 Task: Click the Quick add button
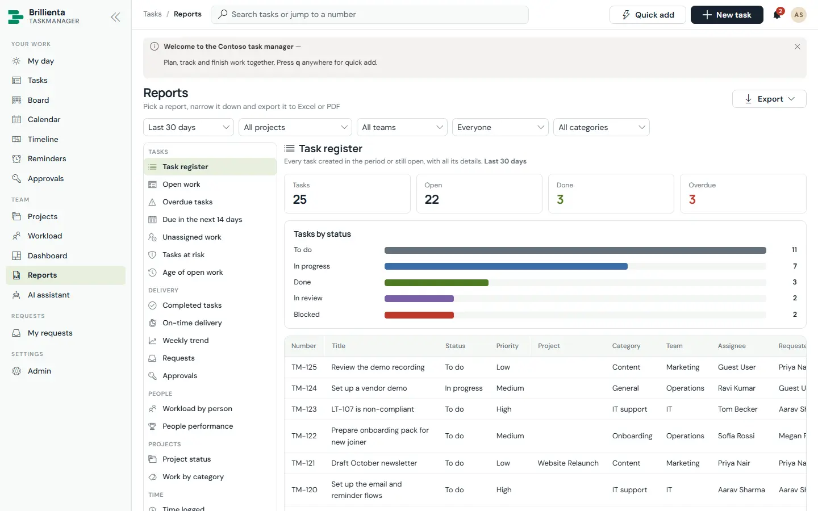coord(648,15)
